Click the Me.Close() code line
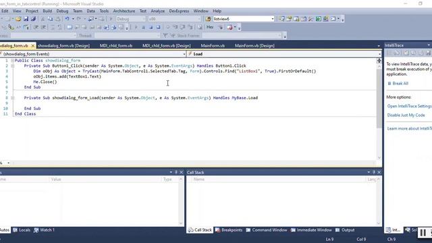 pos(45,82)
